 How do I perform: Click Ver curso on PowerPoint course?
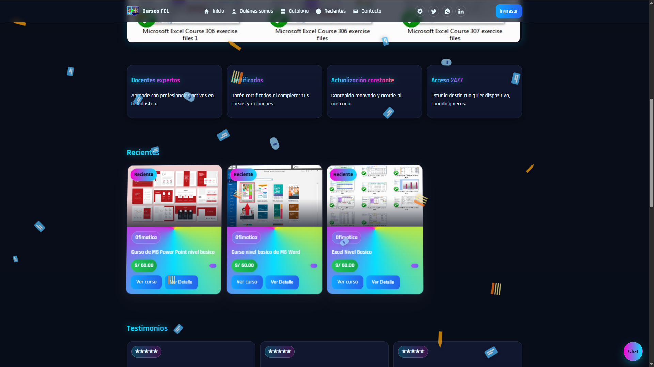(146, 282)
